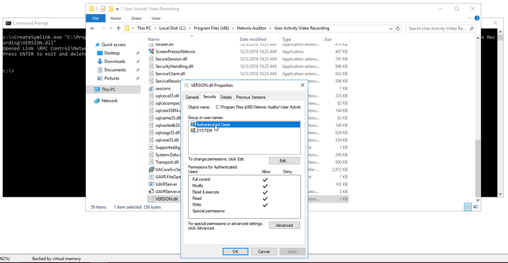Click Program Files (x86) in breadcrumb

pos(211,28)
